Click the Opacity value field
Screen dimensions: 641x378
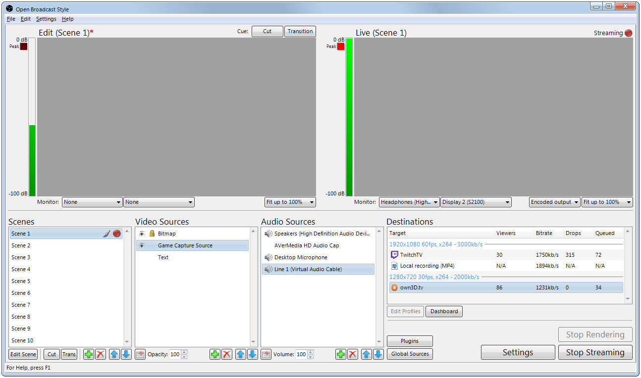tap(175, 354)
